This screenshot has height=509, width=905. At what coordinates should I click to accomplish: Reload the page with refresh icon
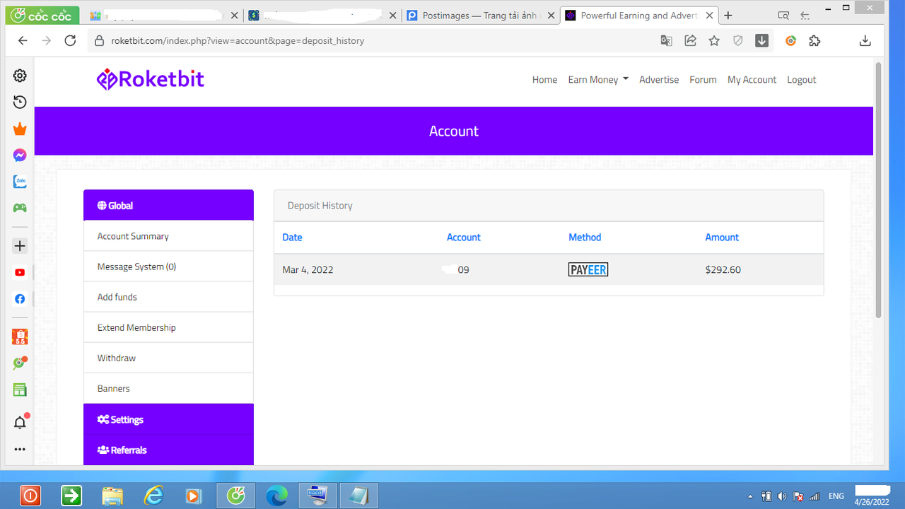click(x=70, y=41)
